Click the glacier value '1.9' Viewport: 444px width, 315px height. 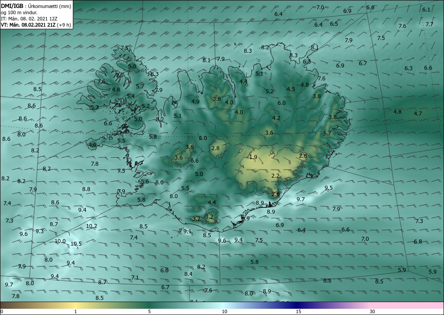point(253,157)
